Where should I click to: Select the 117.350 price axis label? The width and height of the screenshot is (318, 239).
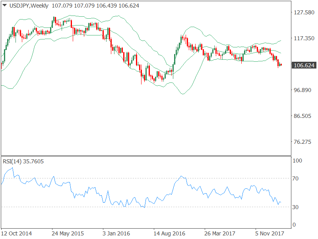304,38
